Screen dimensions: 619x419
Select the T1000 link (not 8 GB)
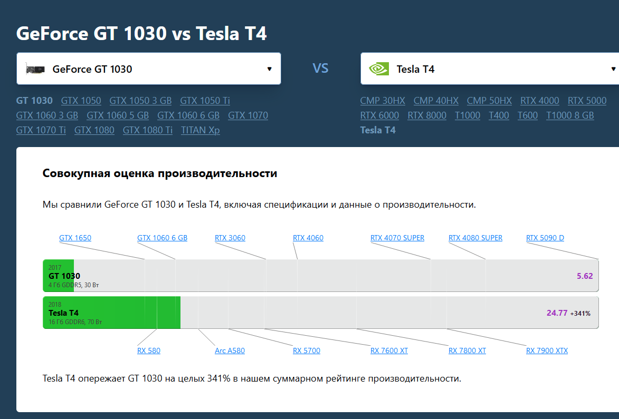point(468,115)
